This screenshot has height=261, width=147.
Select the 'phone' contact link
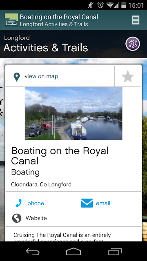[x=36, y=203]
